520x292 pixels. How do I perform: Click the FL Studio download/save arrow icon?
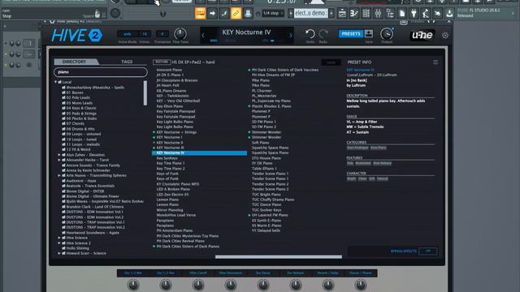pyautogui.click(x=449, y=14)
